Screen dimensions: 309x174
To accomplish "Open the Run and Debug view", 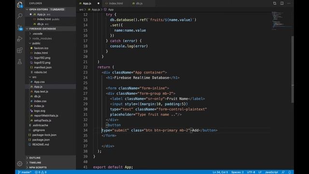I will tap(20, 39).
